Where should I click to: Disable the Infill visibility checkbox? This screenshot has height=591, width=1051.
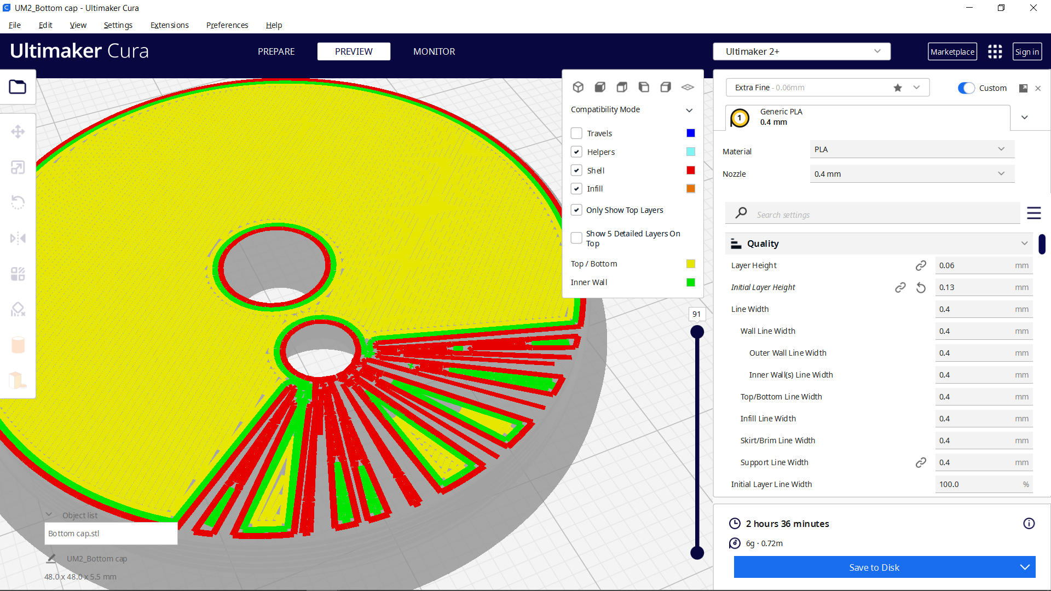click(x=576, y=188)
